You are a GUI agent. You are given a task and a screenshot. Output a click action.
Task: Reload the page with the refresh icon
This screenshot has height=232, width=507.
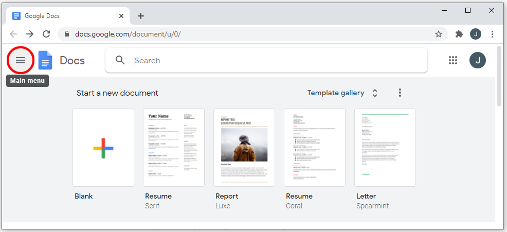46,34
